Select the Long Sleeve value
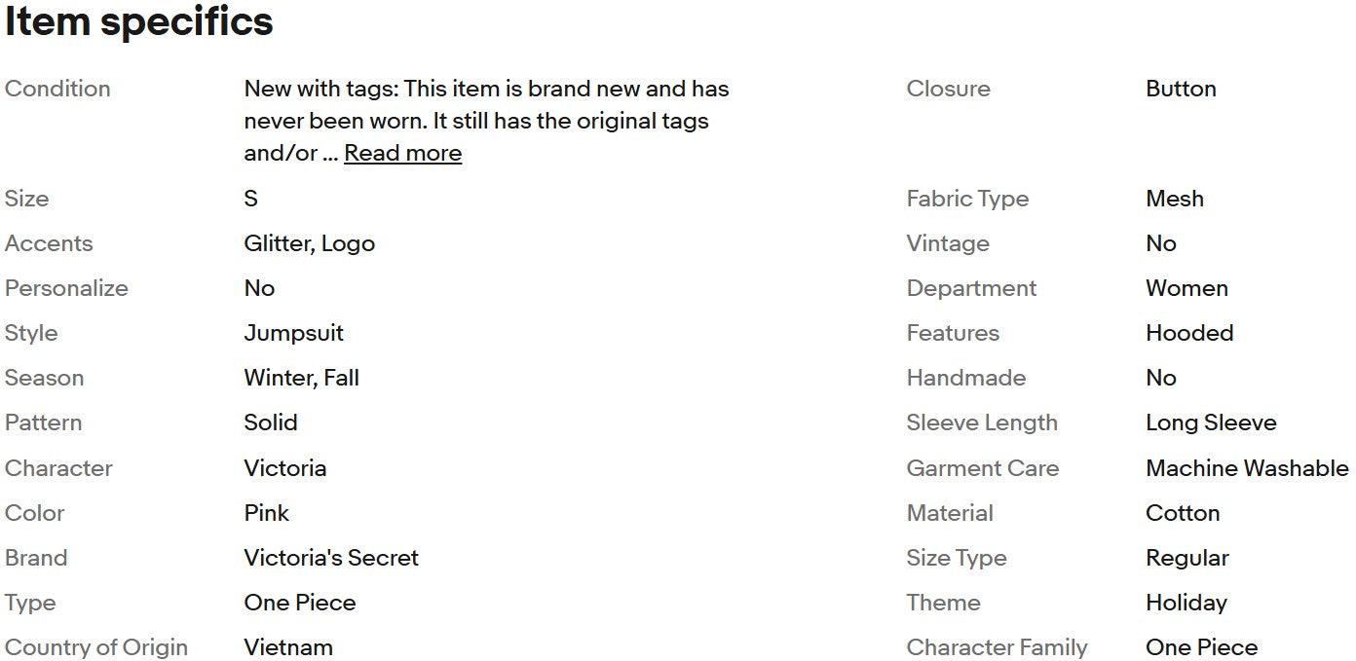This screenshot has height=661, width=1356. 1211,422
